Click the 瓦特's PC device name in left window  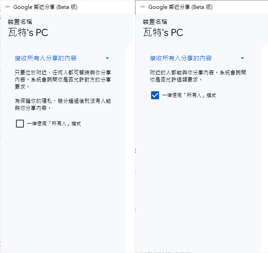point(28,32)
